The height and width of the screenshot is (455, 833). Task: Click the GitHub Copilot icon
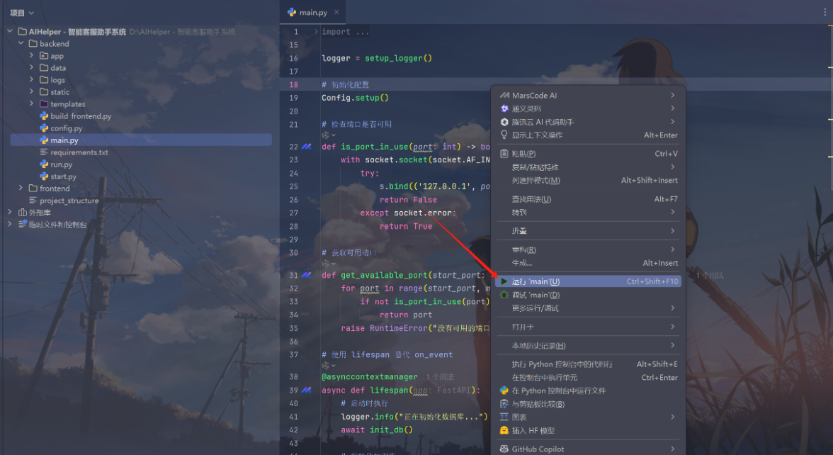click(504, 449)
